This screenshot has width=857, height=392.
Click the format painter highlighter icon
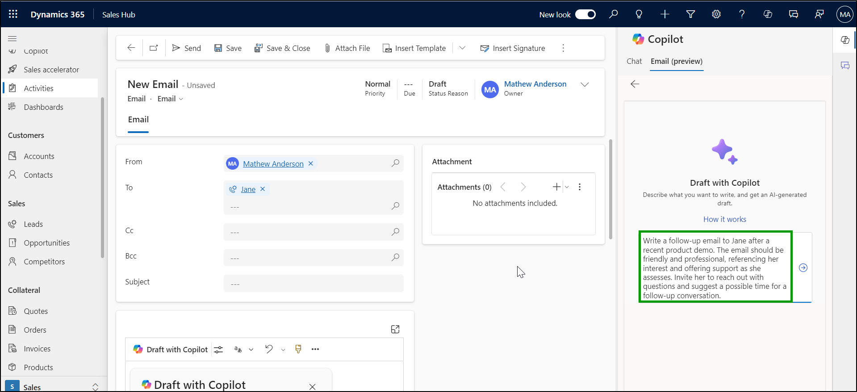point(298,349)
